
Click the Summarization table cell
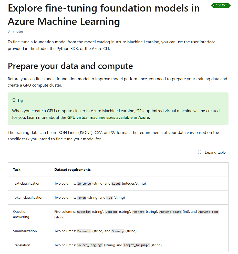click(x=25, y=231)
